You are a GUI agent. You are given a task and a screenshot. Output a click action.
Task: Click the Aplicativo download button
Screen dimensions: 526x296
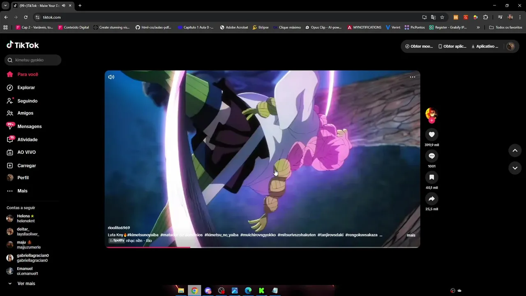tap(484, 46)
